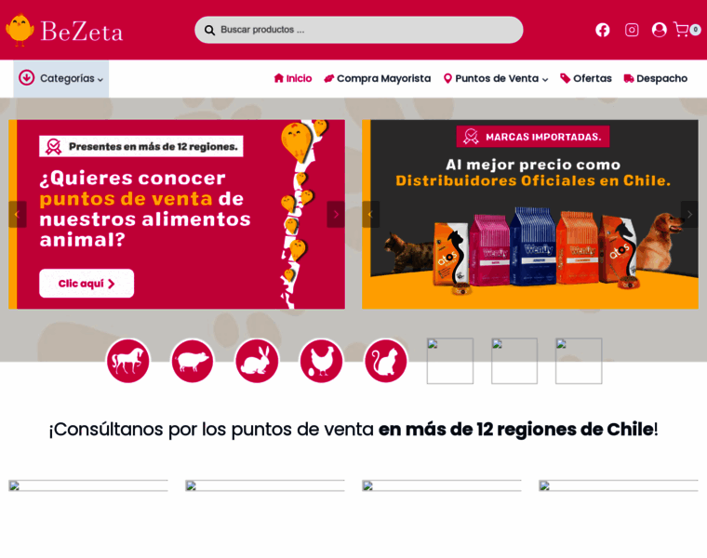Expand the Categorías dropdown
The width and height of the screenshot is (707, 558).
coord(60,78)
